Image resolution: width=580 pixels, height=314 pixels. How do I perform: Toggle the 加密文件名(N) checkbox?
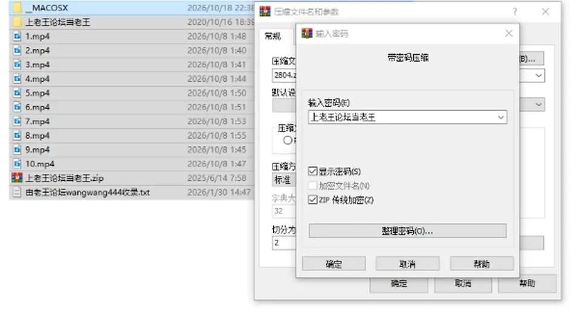tap(312, 185)
